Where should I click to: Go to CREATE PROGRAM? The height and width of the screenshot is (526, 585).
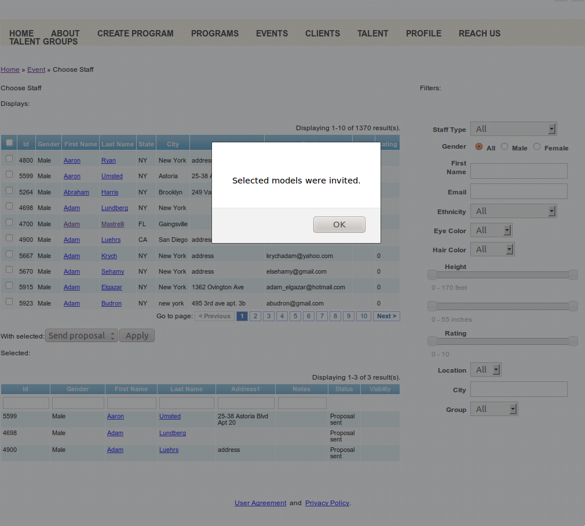(x=136, y=34)
